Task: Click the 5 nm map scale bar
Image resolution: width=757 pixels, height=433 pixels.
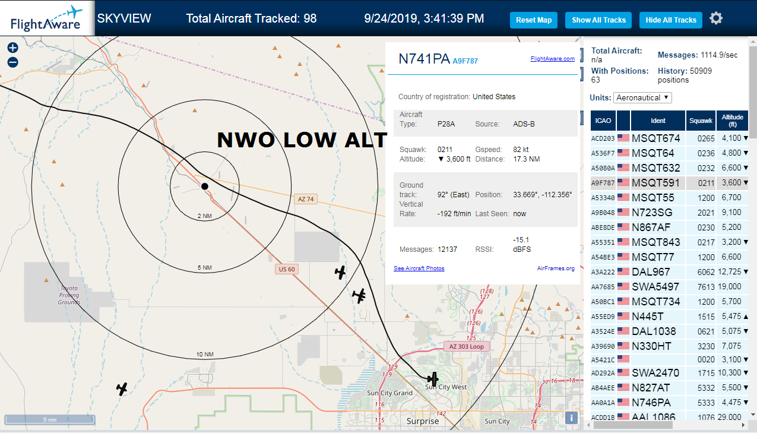Action: click(50, 419)
